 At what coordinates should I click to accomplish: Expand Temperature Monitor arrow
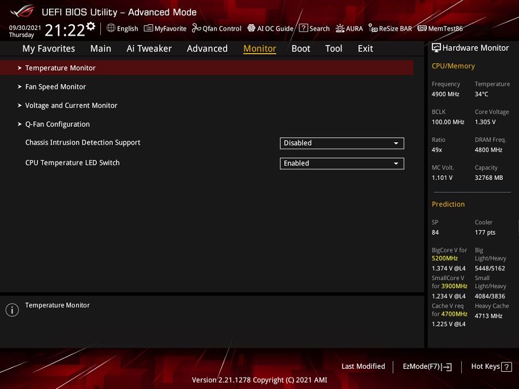20,68
